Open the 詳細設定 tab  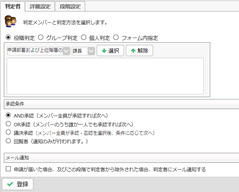[40, 7]
